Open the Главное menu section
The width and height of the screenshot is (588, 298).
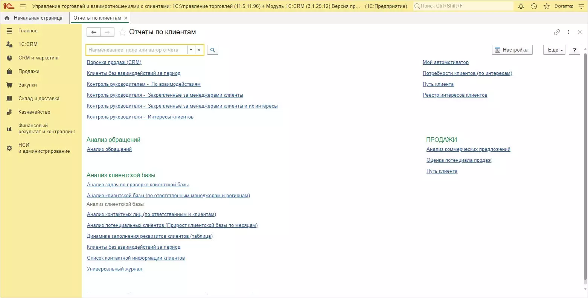coord(28,31)
